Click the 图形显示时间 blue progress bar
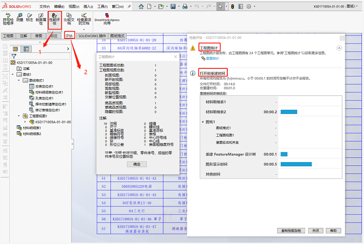The width and height of the screenshot is (364, 244). click(x=296, y=164)
